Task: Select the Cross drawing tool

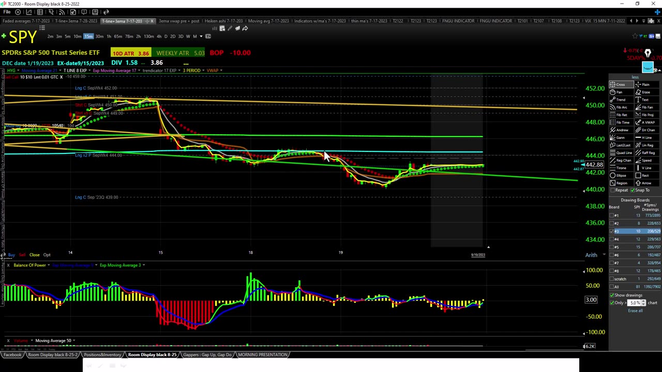Action: coord(621,84)
